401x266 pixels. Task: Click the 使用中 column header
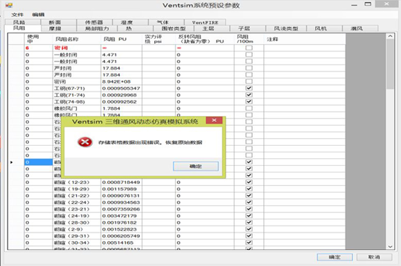(x=38, y=39)
